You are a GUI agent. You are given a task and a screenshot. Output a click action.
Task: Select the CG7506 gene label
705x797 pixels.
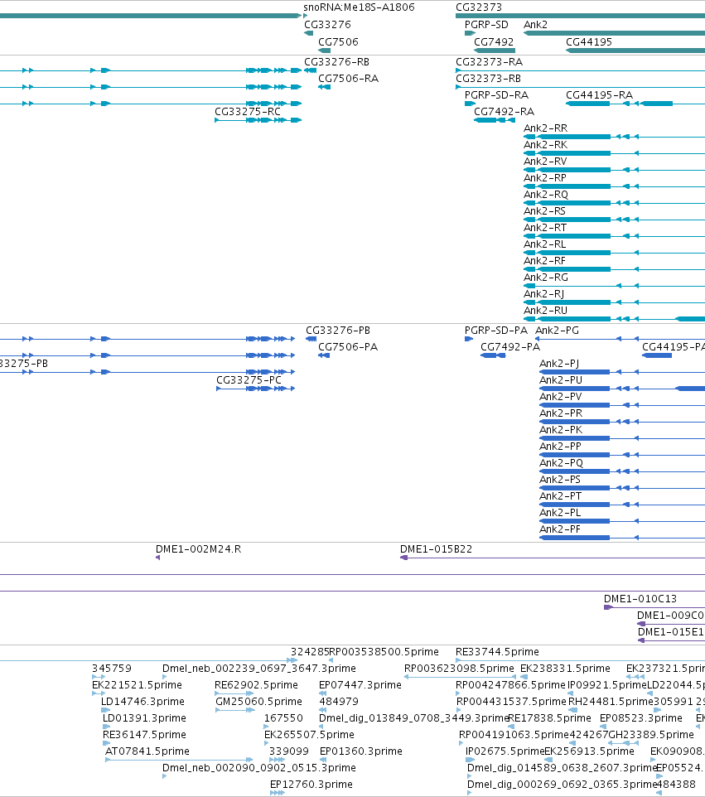[338, 41]
